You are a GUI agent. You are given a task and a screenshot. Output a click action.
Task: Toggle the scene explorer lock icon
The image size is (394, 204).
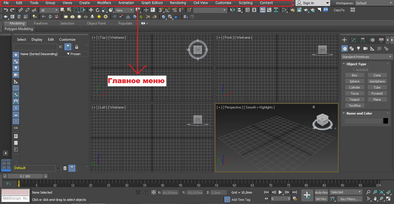77,47
